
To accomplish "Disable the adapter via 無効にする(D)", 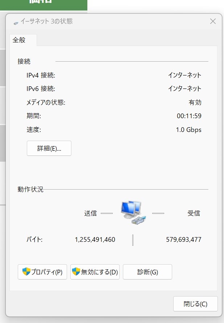I will click(95, 272).
